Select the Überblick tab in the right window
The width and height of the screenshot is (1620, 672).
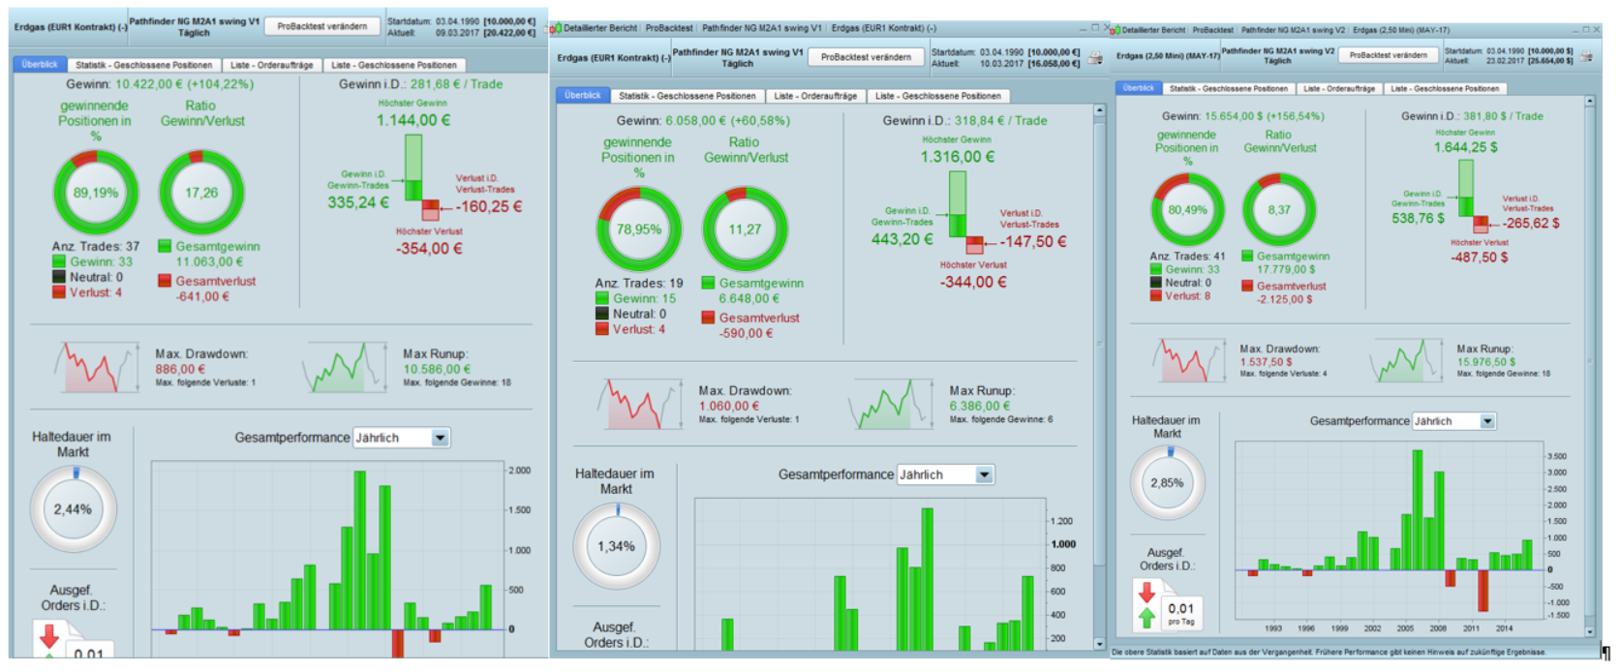coord(1138,88)
